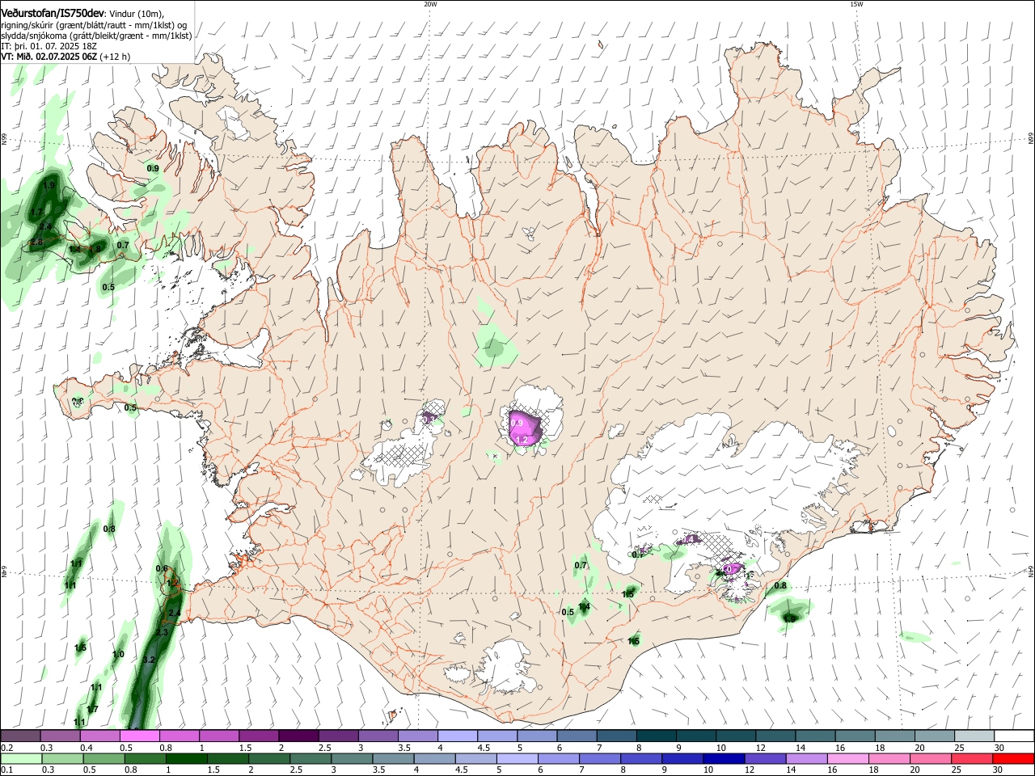Click the 1.2 snow value on the Hofsjökull glacier
The width and height of the screenshot is (1035, 776).
pyautogui.click(x=522, y=440)
